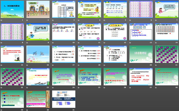
Task: Click the animation star under slide 8
Action: [1, 43]
